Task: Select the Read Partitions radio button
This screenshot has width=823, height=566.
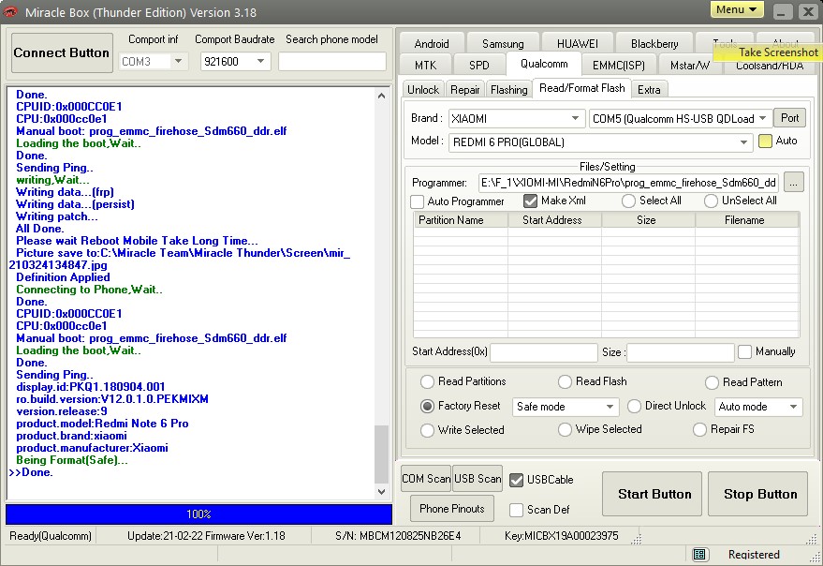Action: click(427, 381)
